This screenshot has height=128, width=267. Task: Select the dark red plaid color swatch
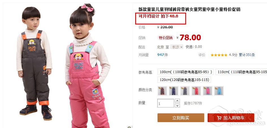click(x=162, y=91)
